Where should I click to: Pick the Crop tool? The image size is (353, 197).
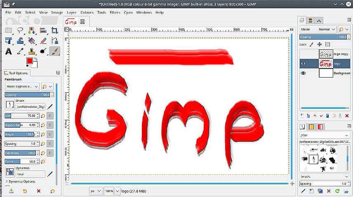pyautogui.click(x=54, y=30)
